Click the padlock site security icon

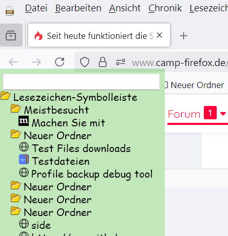(103, 62)
